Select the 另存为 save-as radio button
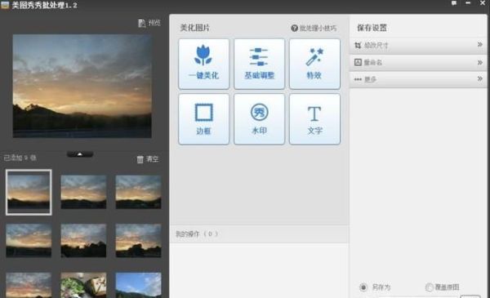This screenshot has height=298, width=490. point(363,287)
